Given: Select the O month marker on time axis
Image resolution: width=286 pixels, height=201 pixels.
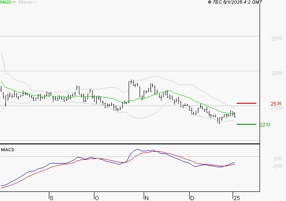Looking at the screenshot, I should tap(96, 198).
